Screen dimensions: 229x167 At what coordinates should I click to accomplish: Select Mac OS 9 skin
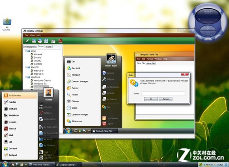tap(38, 71)
